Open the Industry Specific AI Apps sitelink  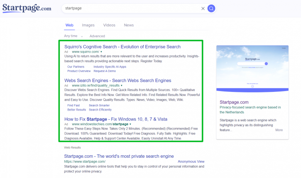[x=110, y=67]
